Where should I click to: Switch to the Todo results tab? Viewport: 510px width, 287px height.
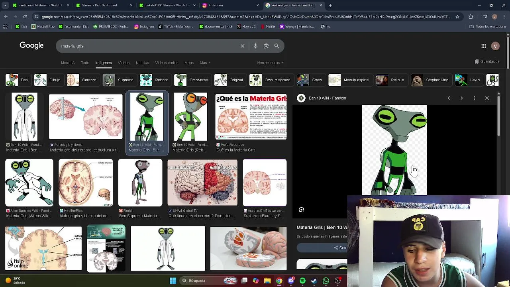point(85,63)
